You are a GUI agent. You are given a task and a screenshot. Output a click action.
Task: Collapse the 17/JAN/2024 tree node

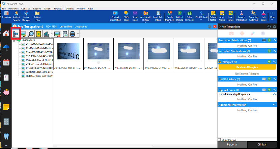14,41
